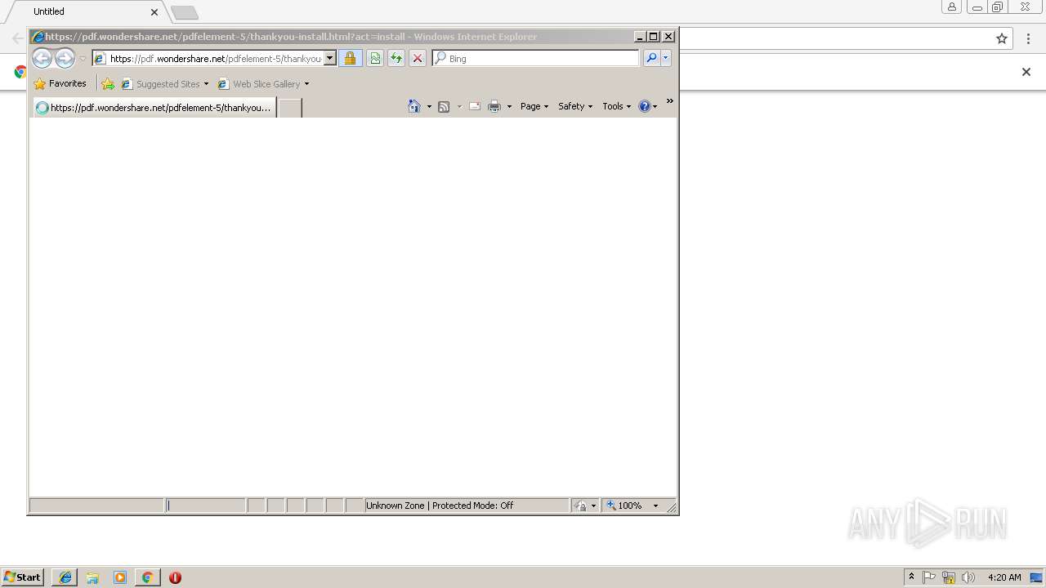
Task: Refresh the page in Internet Explorer
Action: (x=396, y=59)
